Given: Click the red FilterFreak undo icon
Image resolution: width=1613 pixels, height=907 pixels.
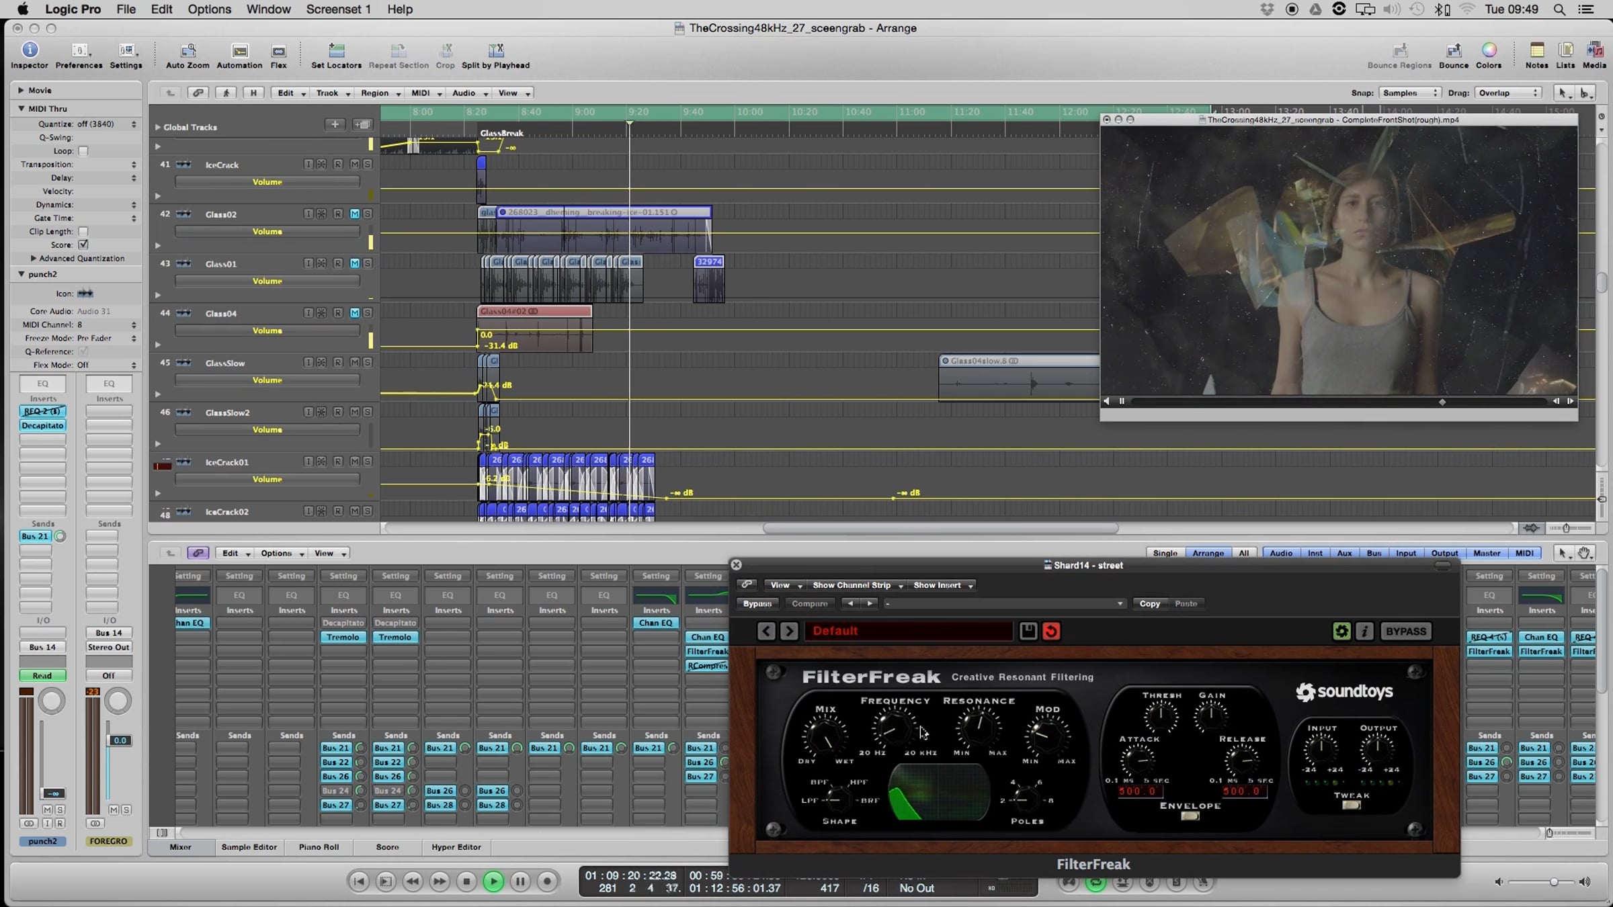Looking at the screenshot, I should pyautogui.click(x=1051, y=631).
